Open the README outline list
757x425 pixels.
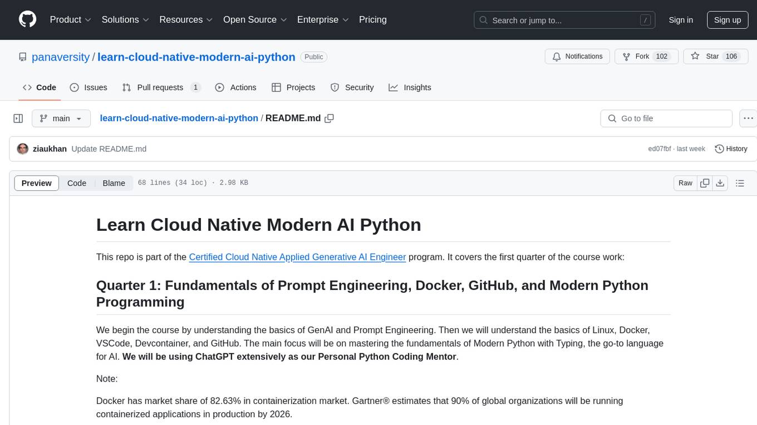pyautogui.click(x=740, y=183)
